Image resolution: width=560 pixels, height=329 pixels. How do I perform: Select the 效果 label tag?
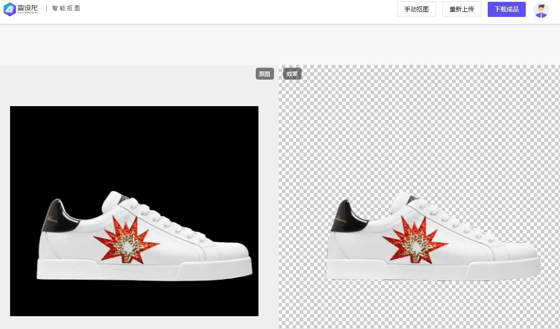coord(292,74)
